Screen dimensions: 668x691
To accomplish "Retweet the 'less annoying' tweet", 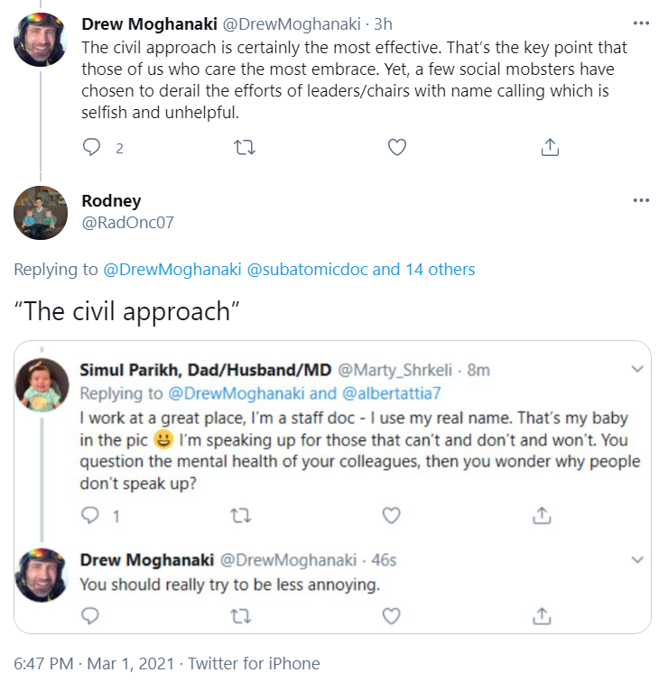I will (x=240, y=616).
